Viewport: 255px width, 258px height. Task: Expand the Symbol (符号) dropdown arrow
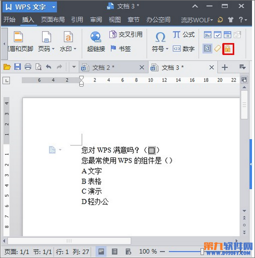coord(167,49)
